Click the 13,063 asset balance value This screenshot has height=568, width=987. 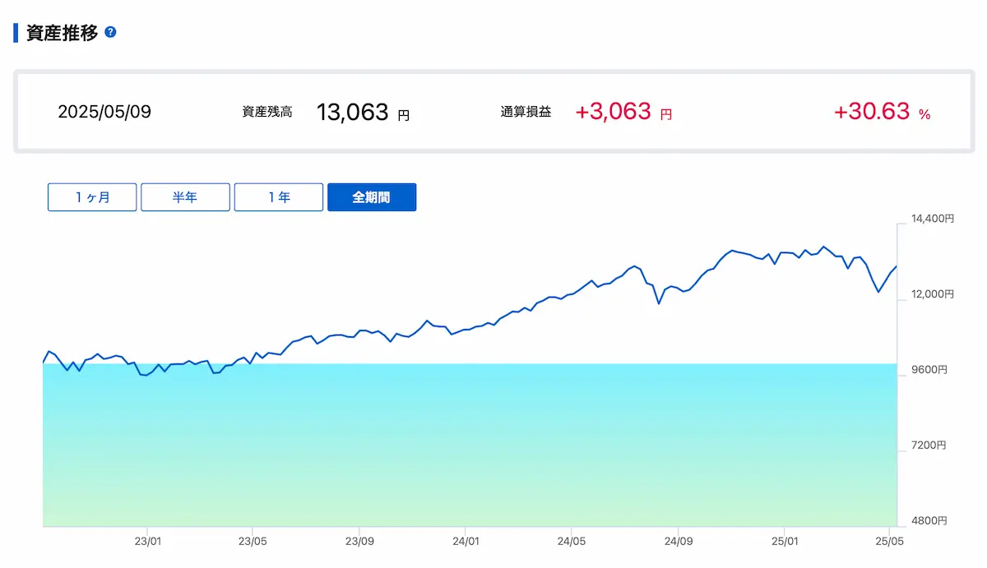click(x=352, y=113)
